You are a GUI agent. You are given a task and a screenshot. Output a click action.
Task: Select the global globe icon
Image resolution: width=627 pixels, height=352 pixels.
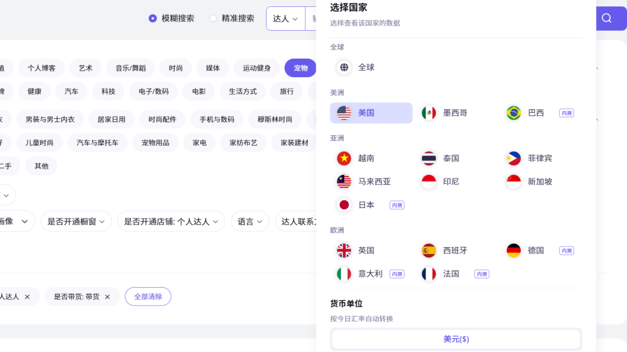point(344,67)
